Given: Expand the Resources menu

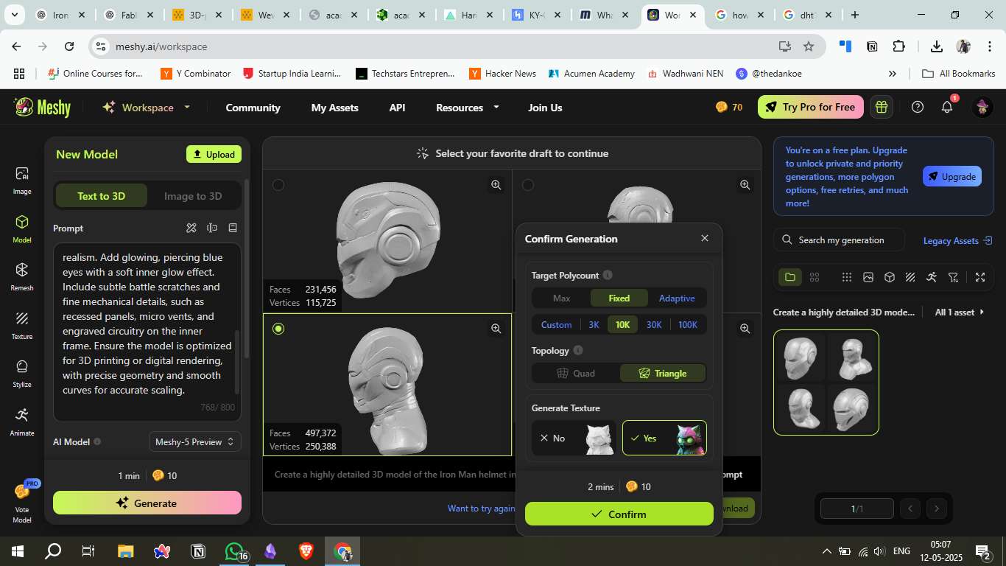Looking at the screenshot, I should (468, 107).
